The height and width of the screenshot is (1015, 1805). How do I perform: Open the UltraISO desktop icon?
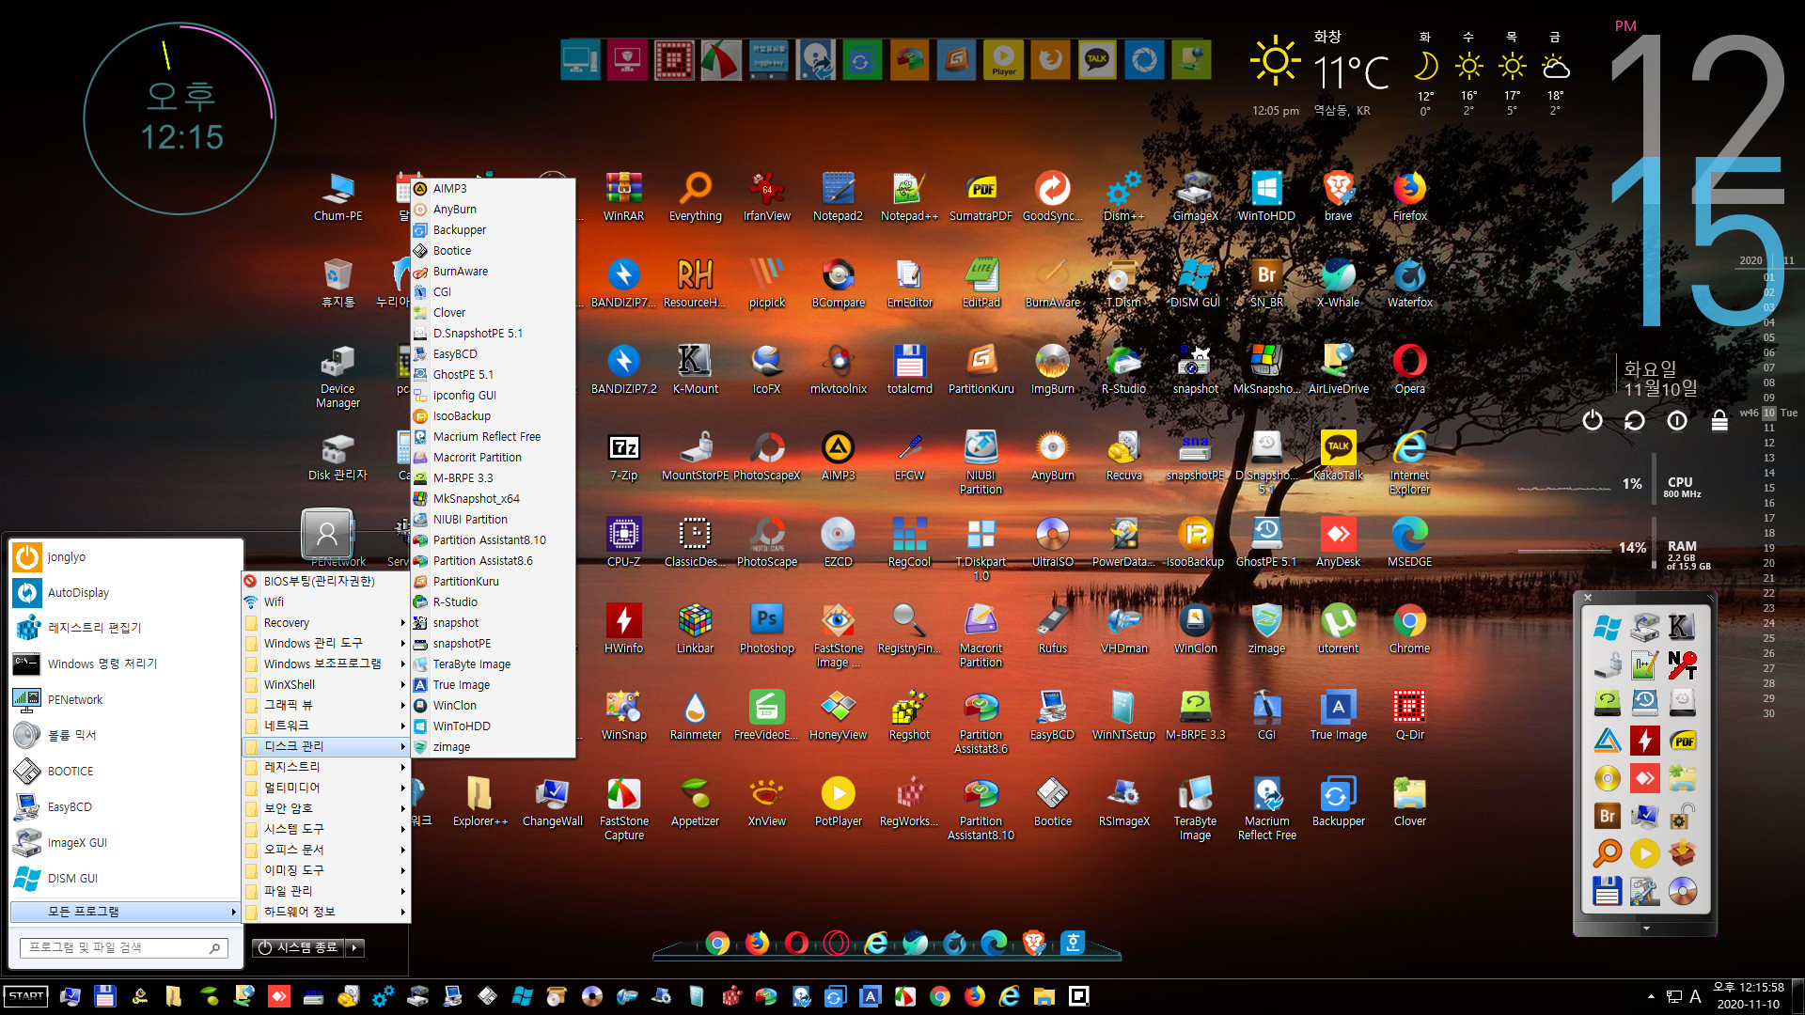(x=1052, y=542)
